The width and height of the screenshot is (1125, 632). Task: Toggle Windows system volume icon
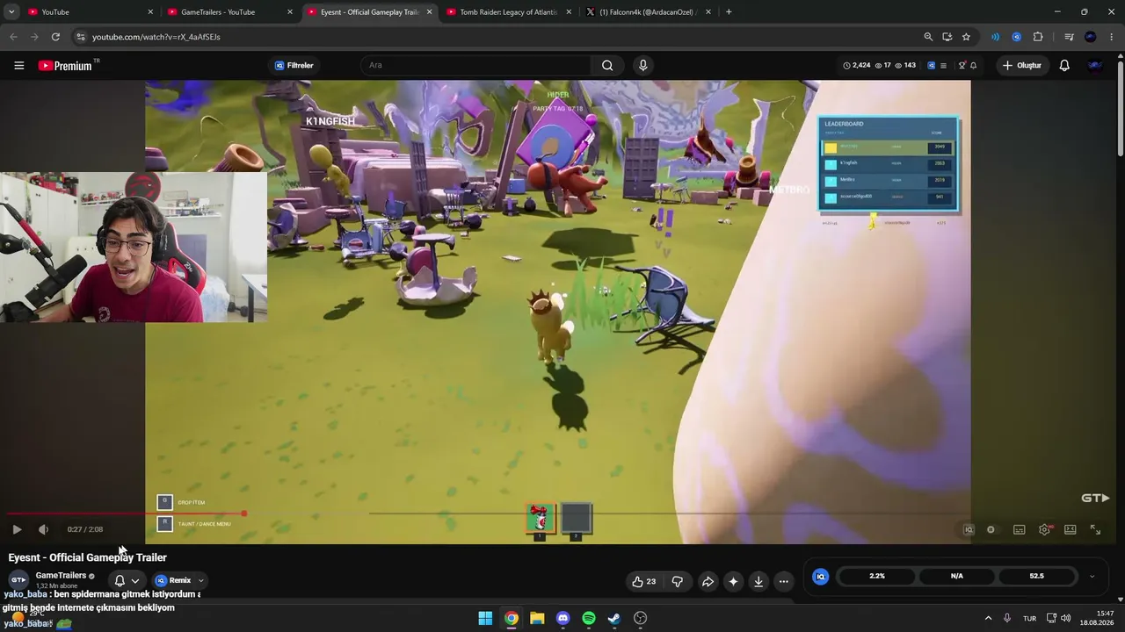point(1066,618)
